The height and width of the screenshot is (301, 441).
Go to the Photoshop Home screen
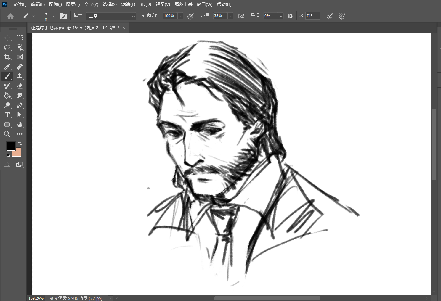click(10, 16)
